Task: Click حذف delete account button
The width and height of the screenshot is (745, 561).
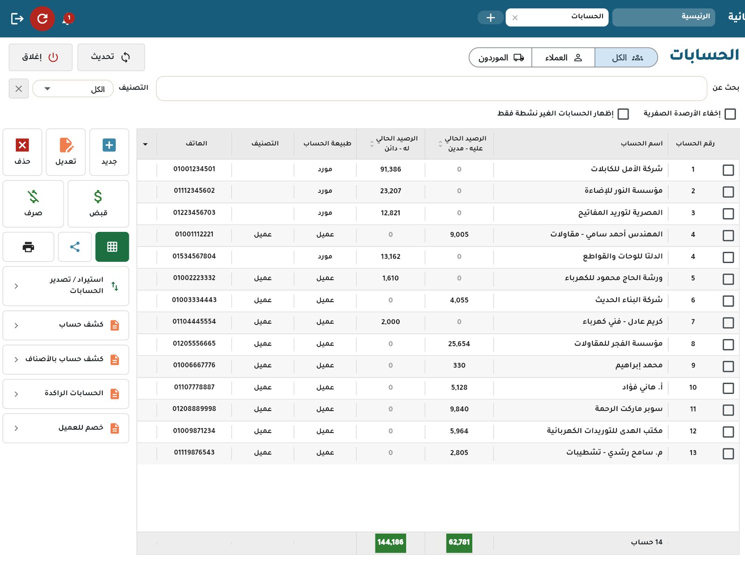Action: pyautogui.click(x=22, y=152)
